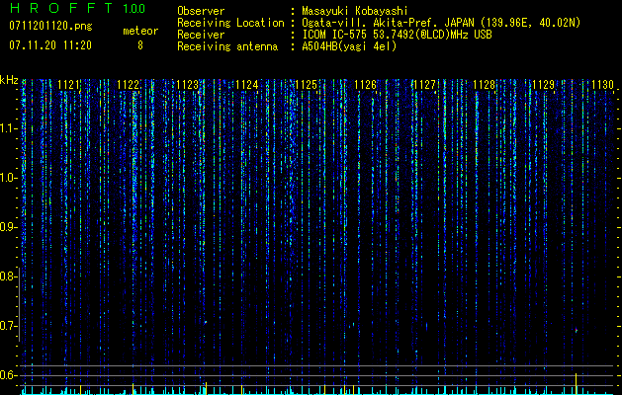Click the 1129 time marker

click(544, 85)
